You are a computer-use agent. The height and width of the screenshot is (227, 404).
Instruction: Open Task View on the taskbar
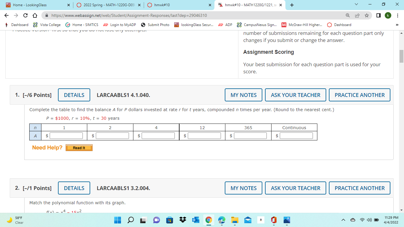pos(143,220)
